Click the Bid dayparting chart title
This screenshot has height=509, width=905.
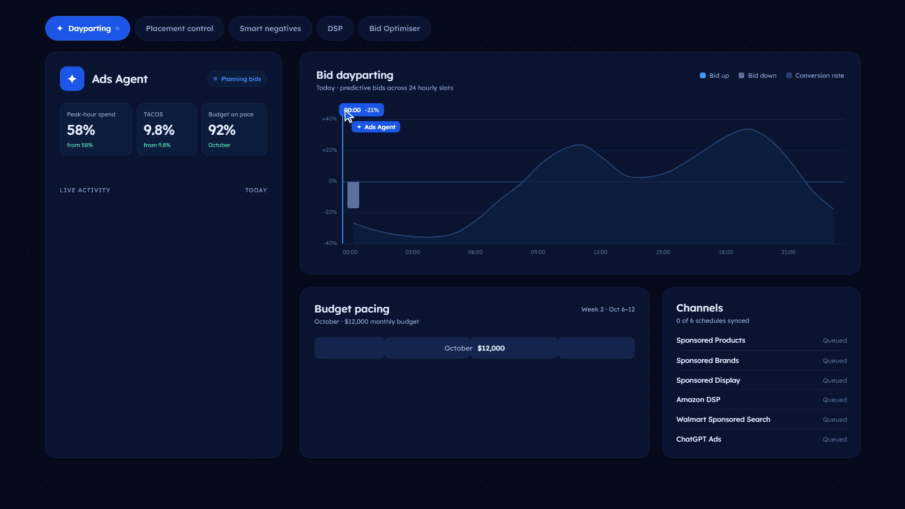pos(354,75)
